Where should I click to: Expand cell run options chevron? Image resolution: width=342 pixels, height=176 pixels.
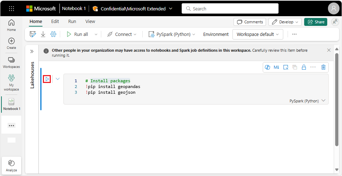[58, 79]
